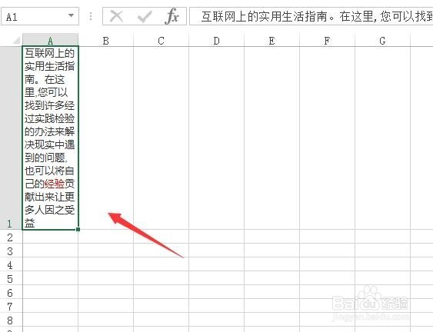433x332 pixels.
Task: Select row 3 header
Action: [11, 251]
